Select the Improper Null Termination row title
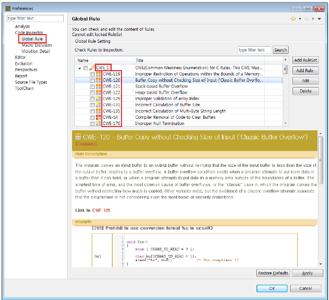 [159, 124]
